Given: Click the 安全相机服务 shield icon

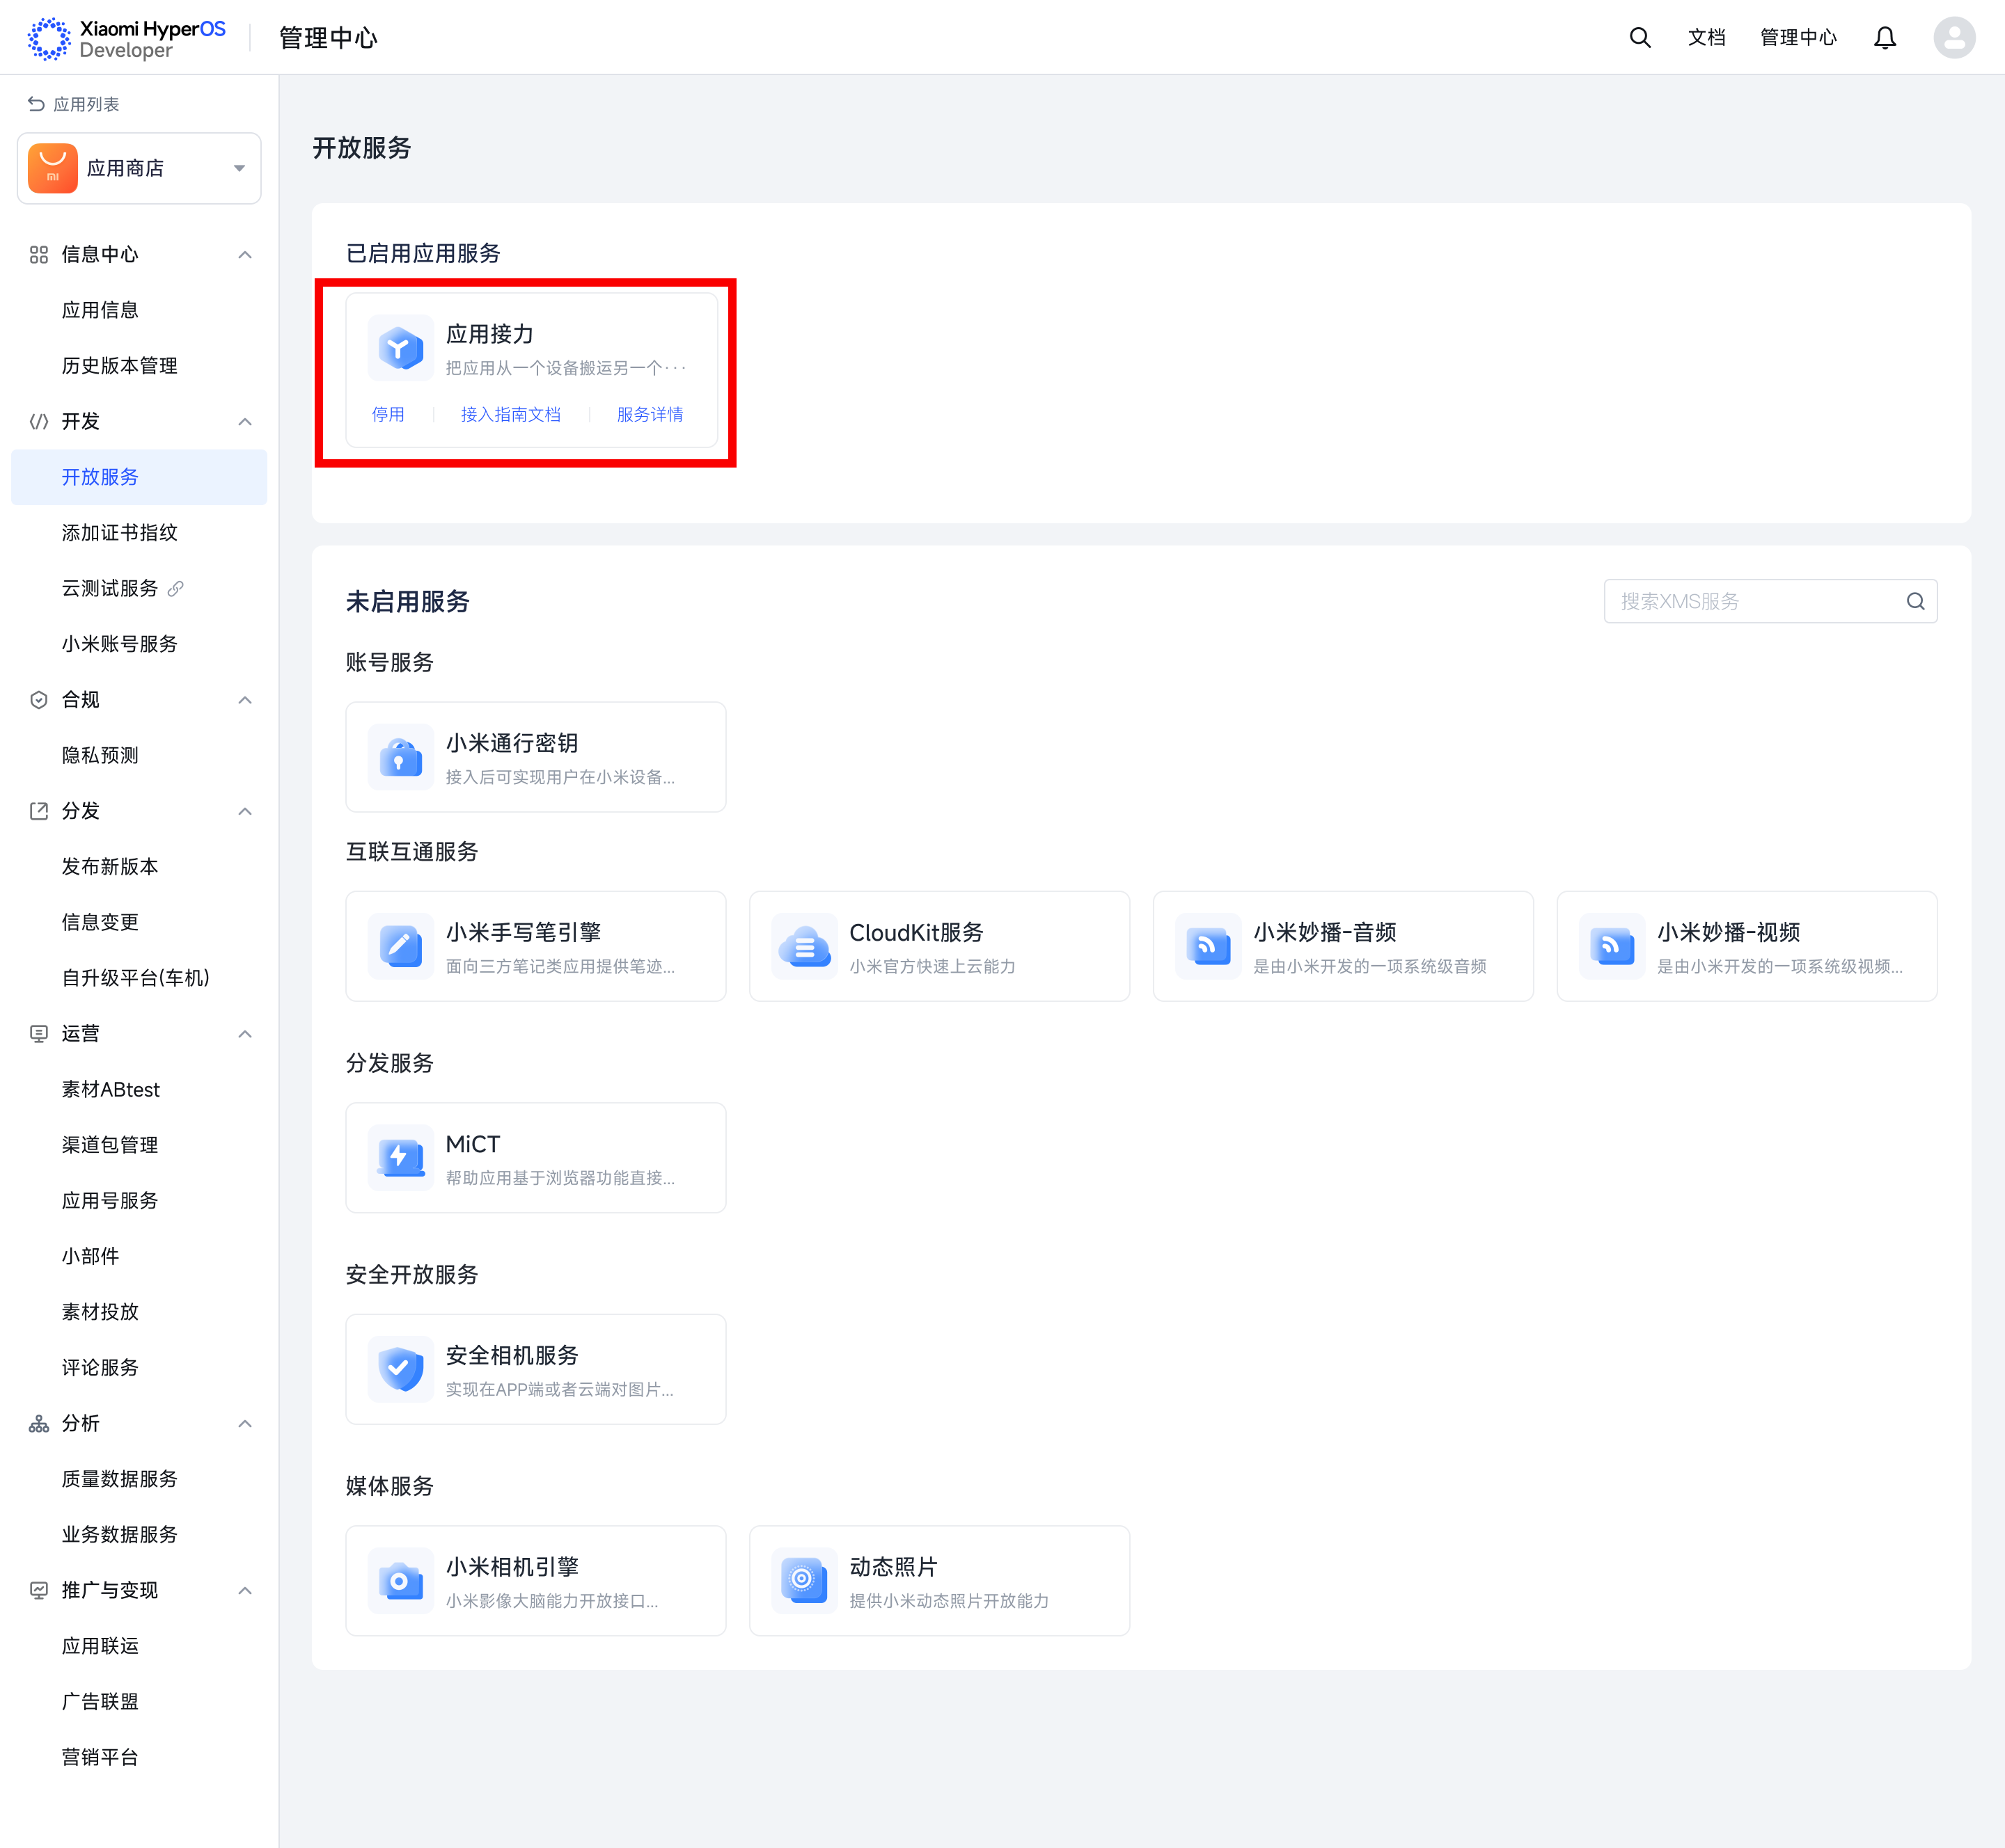Looking at the screenshot, I should tap(400, 1369).
